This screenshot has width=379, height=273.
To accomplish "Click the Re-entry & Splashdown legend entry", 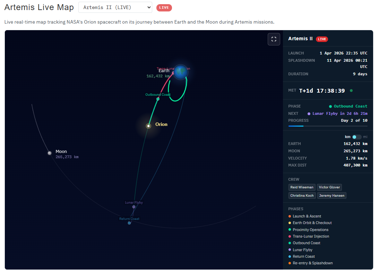I will pos(312,263).
